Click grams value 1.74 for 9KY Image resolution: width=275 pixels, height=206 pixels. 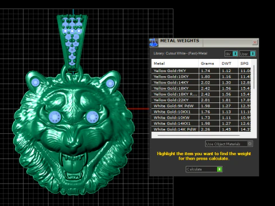click(206, 71)
